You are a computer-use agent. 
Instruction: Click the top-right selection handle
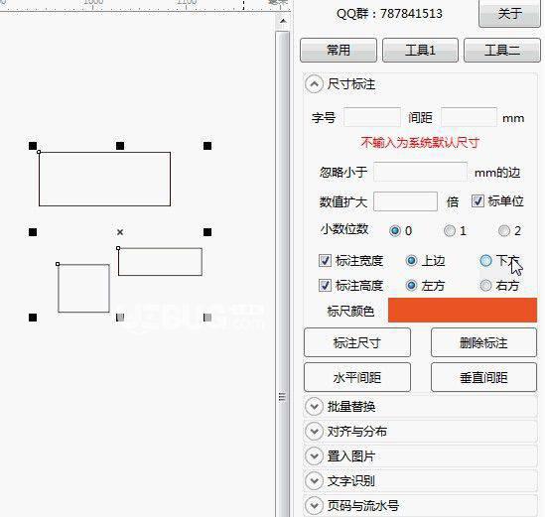[x=207, y=146]
